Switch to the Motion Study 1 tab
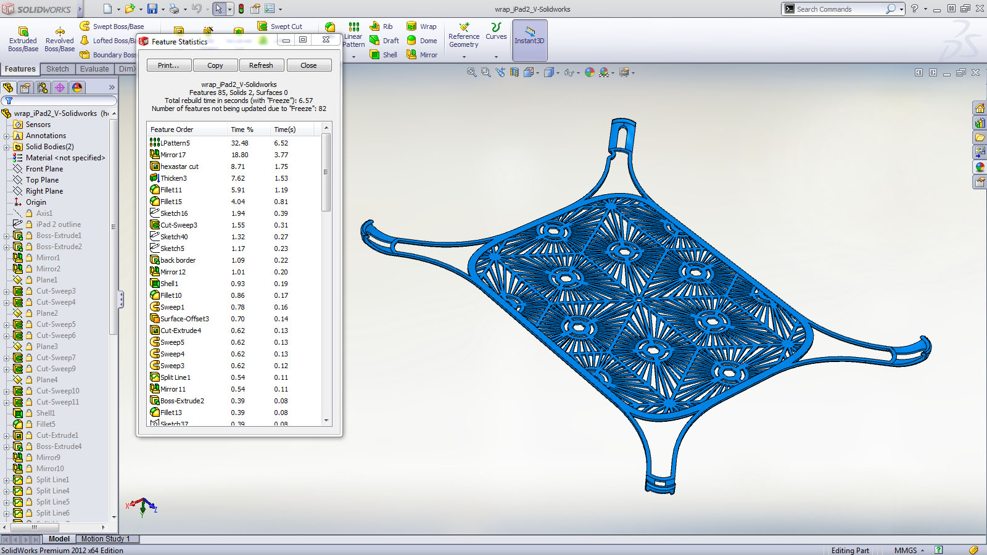The width and height of the screenshot is (987, 555). [105, 539]
